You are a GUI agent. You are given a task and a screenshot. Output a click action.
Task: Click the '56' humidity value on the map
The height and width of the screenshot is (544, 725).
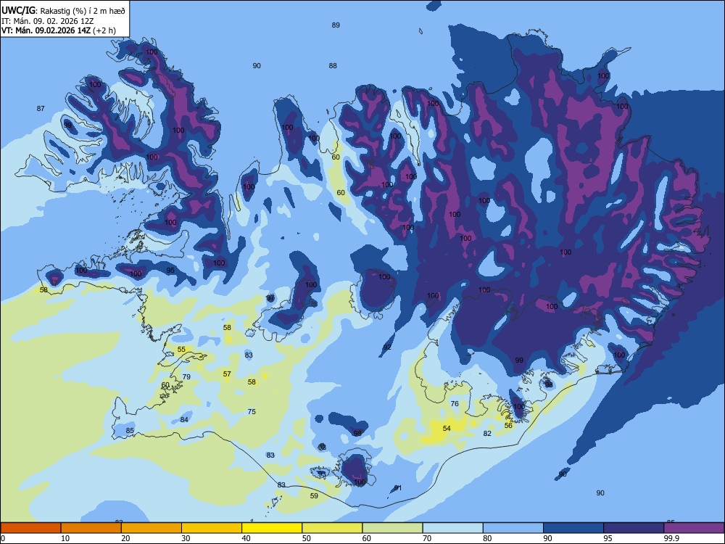pyautogui.click(x=508, y=425)
